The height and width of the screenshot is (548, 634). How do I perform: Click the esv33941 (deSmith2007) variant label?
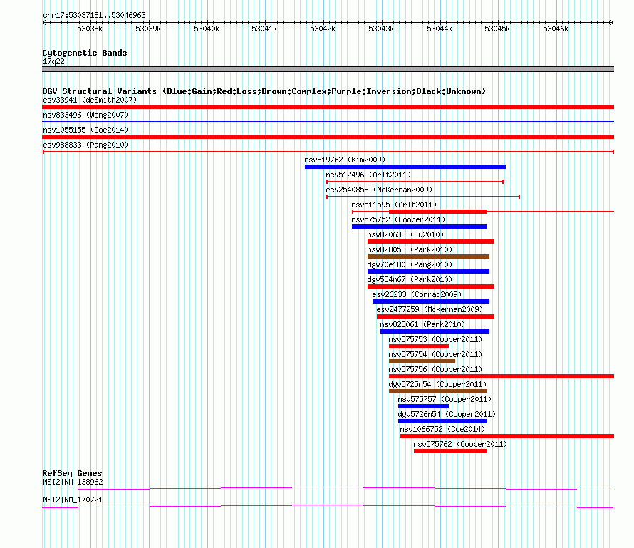(90, 100)
